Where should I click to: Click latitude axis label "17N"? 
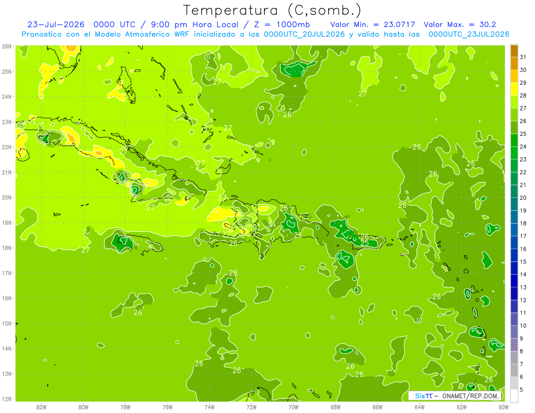coord(7,273)
